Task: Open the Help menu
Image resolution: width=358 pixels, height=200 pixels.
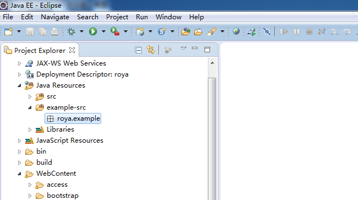Action: (x=196, y=17)
